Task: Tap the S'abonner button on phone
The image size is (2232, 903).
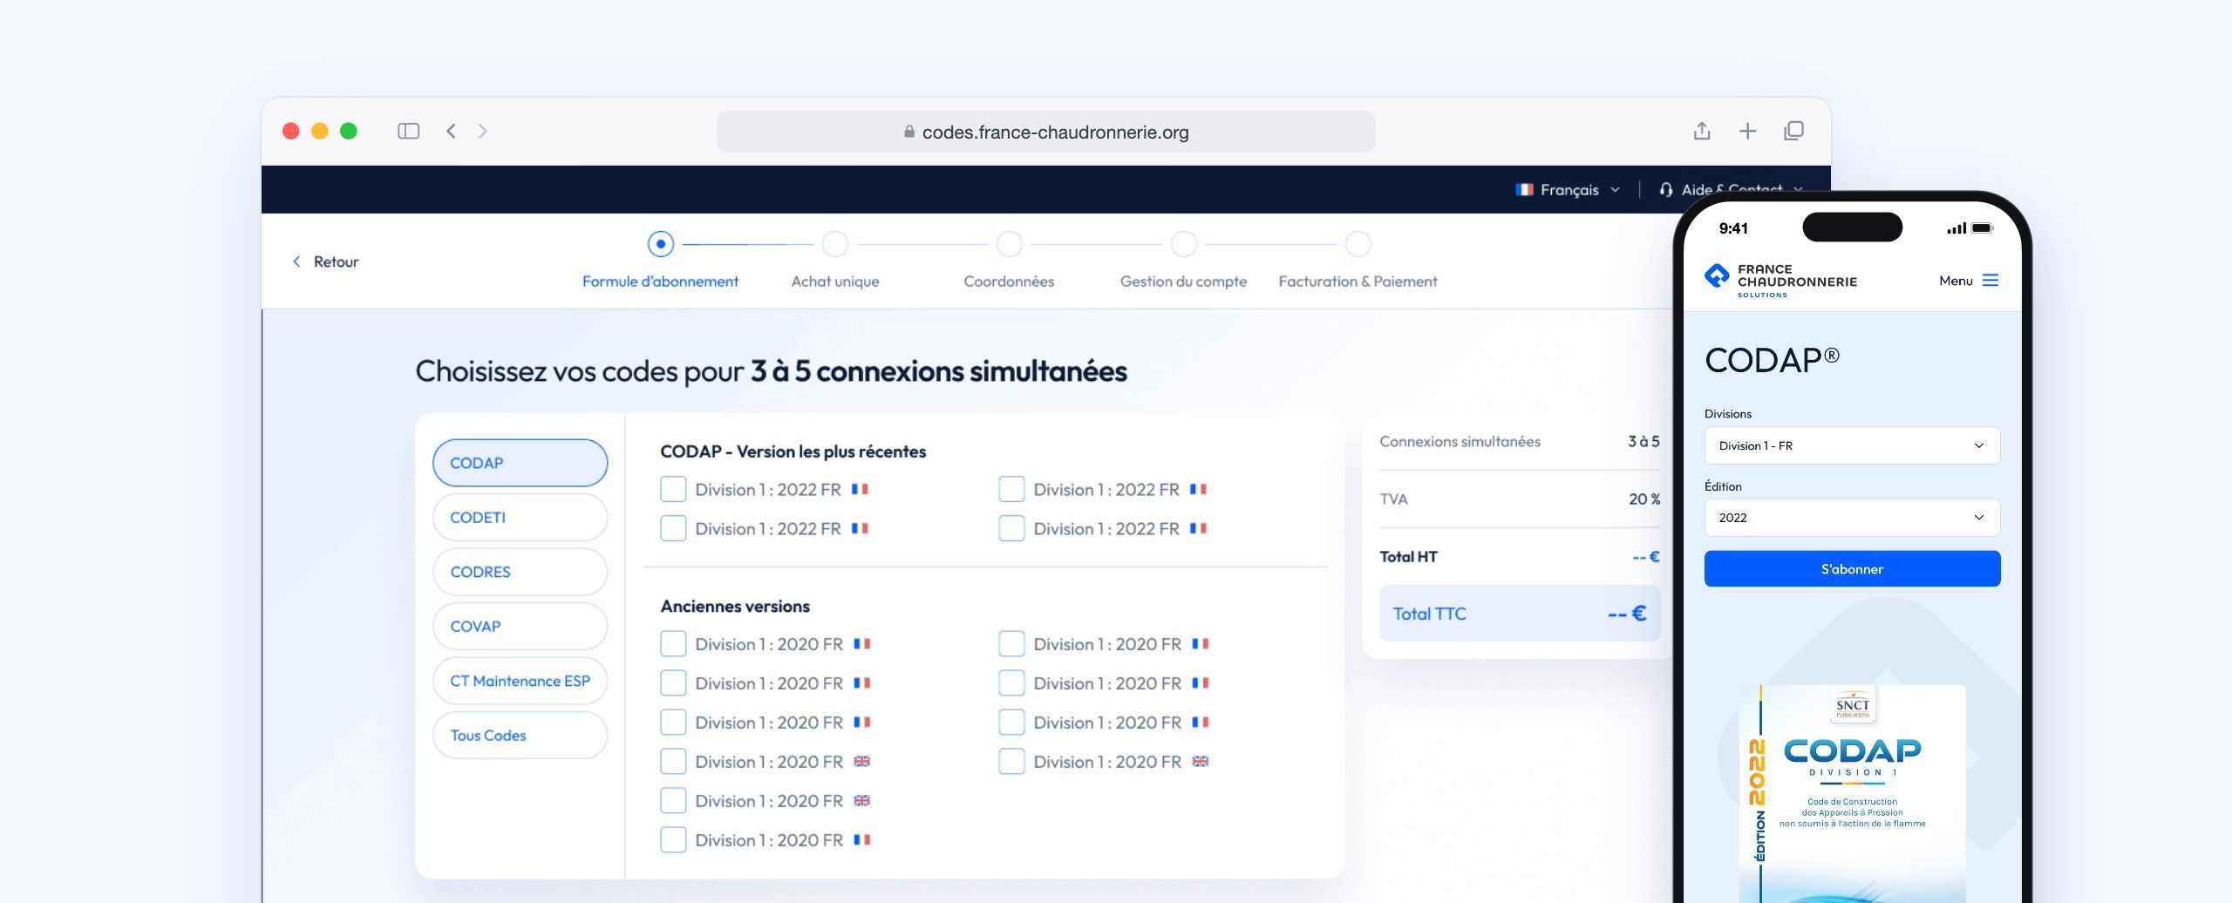Action: pyautogui.click(x=1852, y=568)
